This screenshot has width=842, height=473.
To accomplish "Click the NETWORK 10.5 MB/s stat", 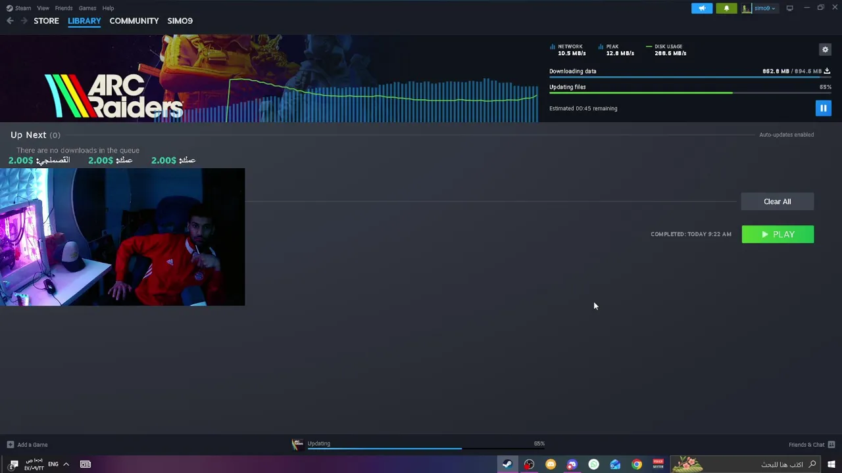I will (x=568, y=50).
